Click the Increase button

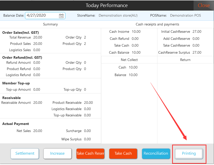tap(57, 153)
